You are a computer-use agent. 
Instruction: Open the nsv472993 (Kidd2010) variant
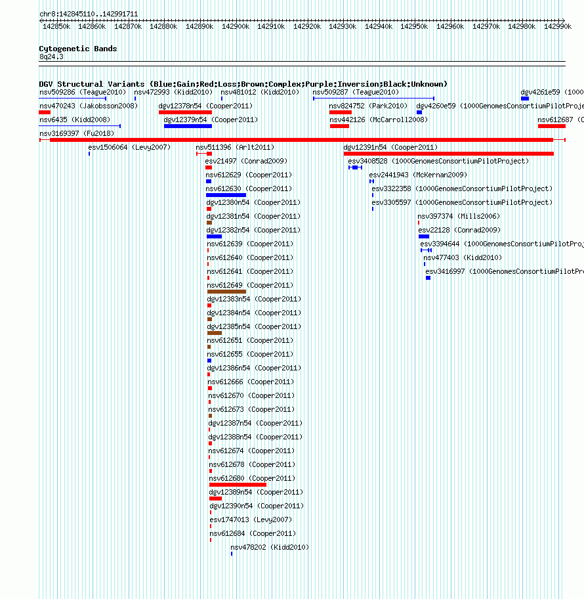tap(173, 92)
